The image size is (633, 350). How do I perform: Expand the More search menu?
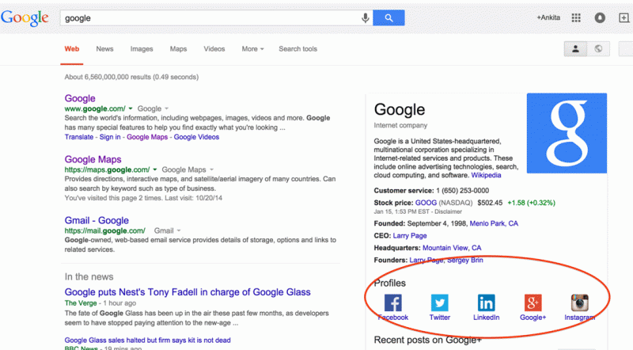coord(252,49)
